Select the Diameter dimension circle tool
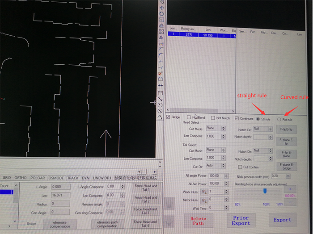 [x=160, y=111]
